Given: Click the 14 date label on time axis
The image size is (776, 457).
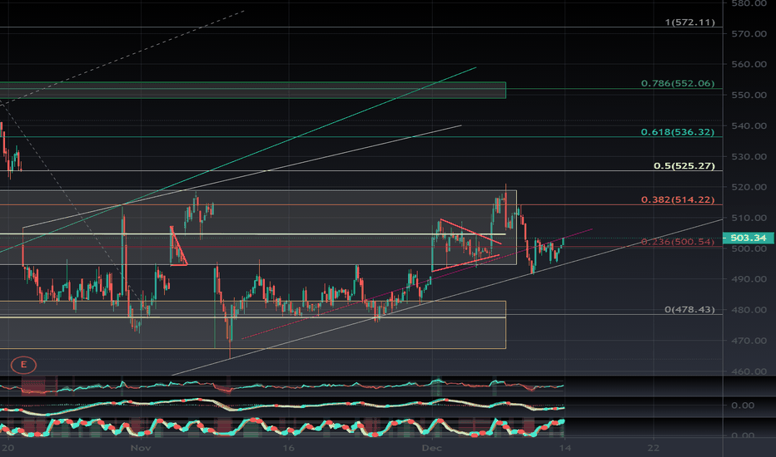Looking at the screenshot, I should click(565, 448).
